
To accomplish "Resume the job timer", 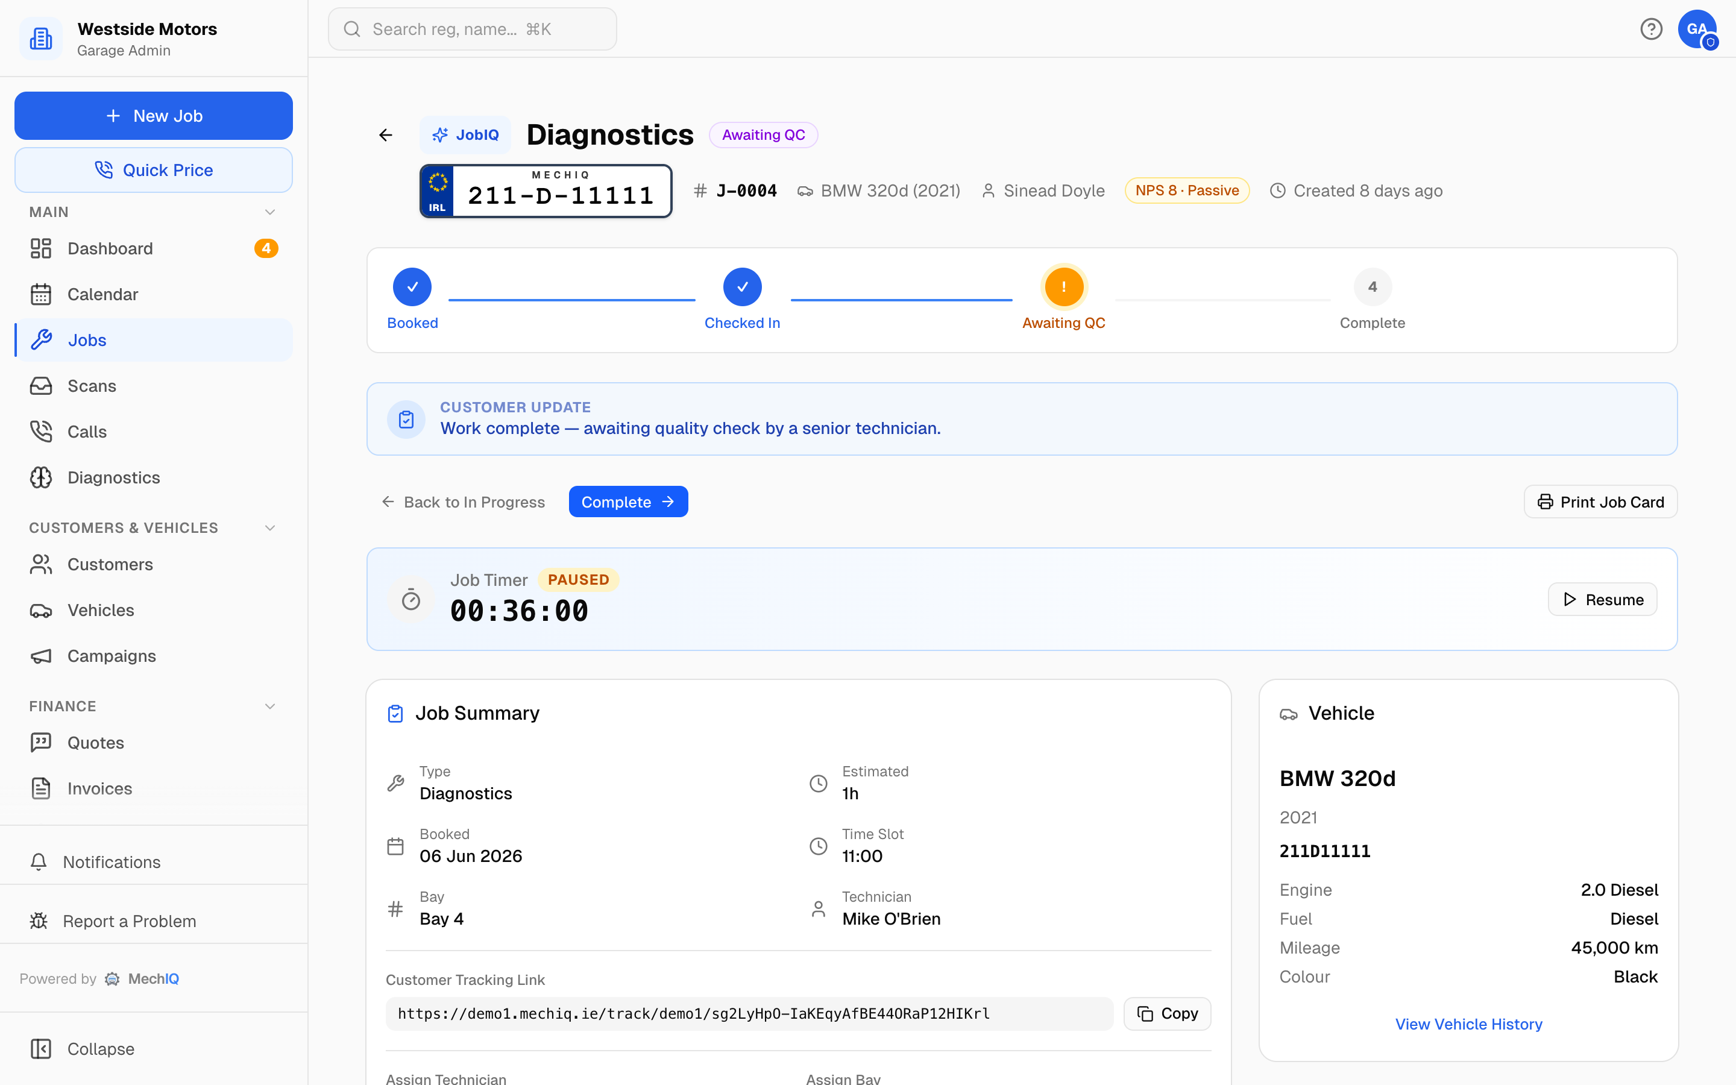I will (1603, 599).
